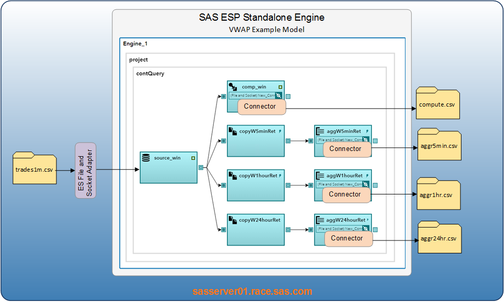This screenshot has height=302, width=504.
Task: Select the Engine_1 container label
Action: pyautogui.click(x=135, y=43)
